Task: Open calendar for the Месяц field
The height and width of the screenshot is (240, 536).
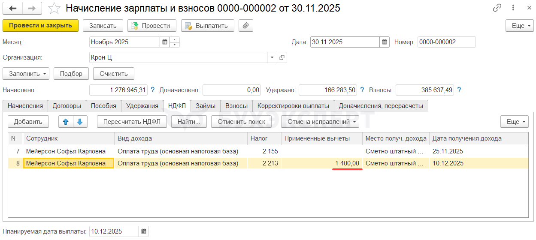Action: pyautogui.click(x=165, y=42)
